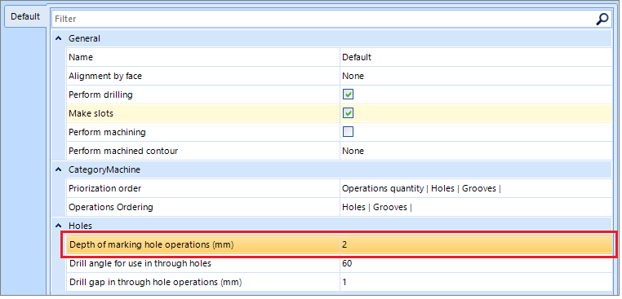The image size is (622, 299).
Task: Click the search magnifier icon
Action: point(602,19)
